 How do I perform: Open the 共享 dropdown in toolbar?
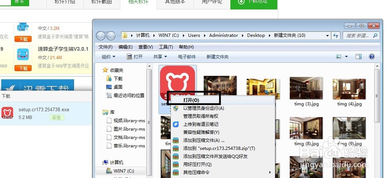coord(160,57)
